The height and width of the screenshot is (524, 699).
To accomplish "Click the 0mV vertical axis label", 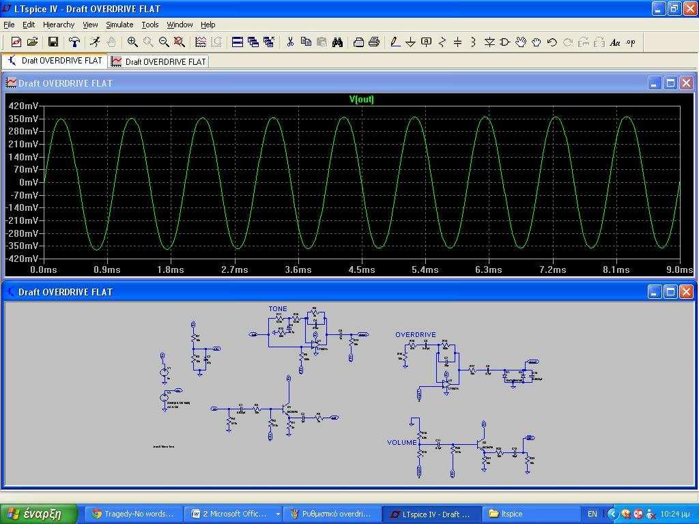I will pyautogui.click(x=29, y=182).
